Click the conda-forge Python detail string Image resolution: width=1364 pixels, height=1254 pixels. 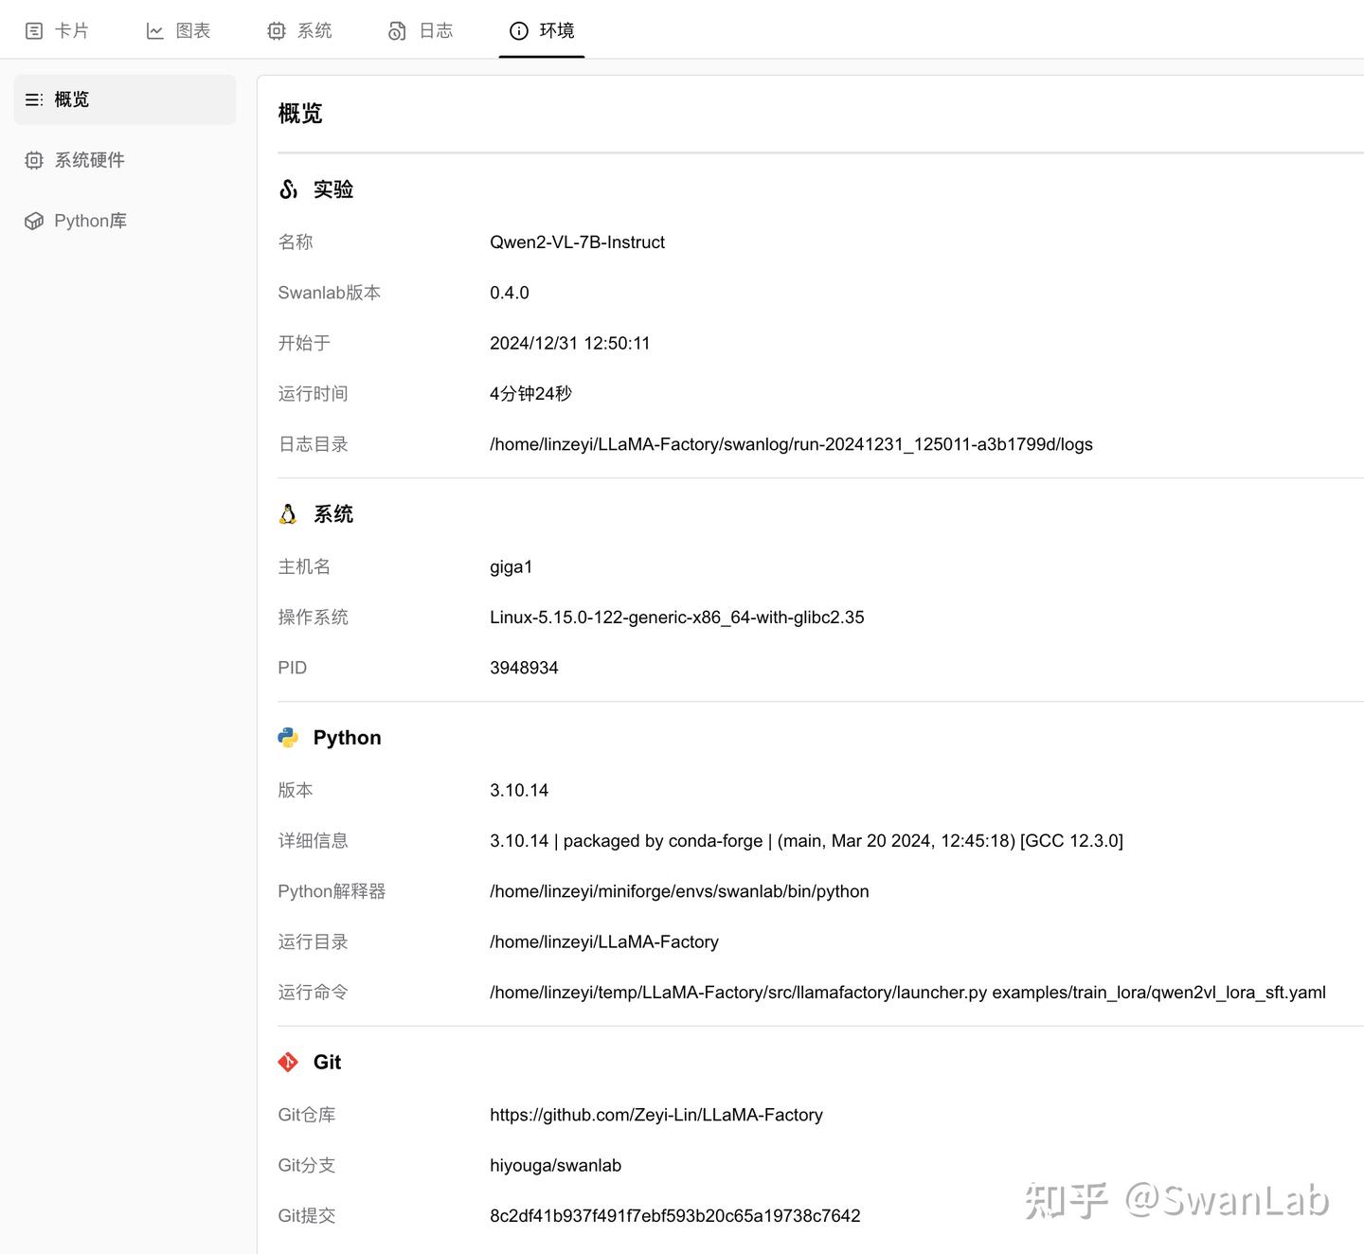click(806, 841)
